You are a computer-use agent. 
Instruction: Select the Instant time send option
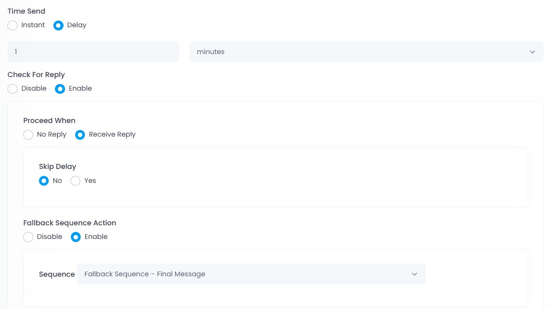13,25
